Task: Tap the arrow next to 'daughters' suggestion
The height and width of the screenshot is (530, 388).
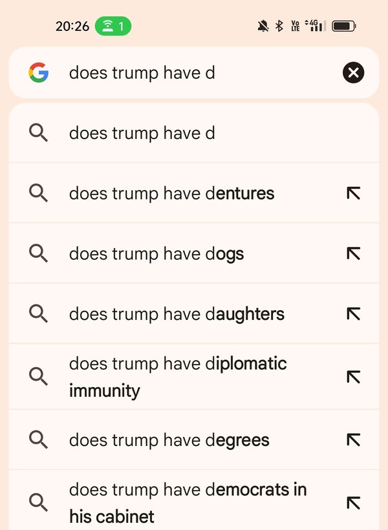Action: click(353, 314)
